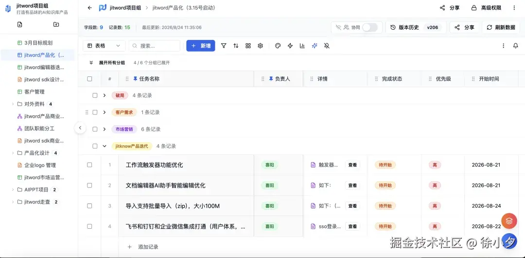This screenshot has height=258, width=525.
Task: Click the muted bell icon in toolbar
Action: [327, 46]
